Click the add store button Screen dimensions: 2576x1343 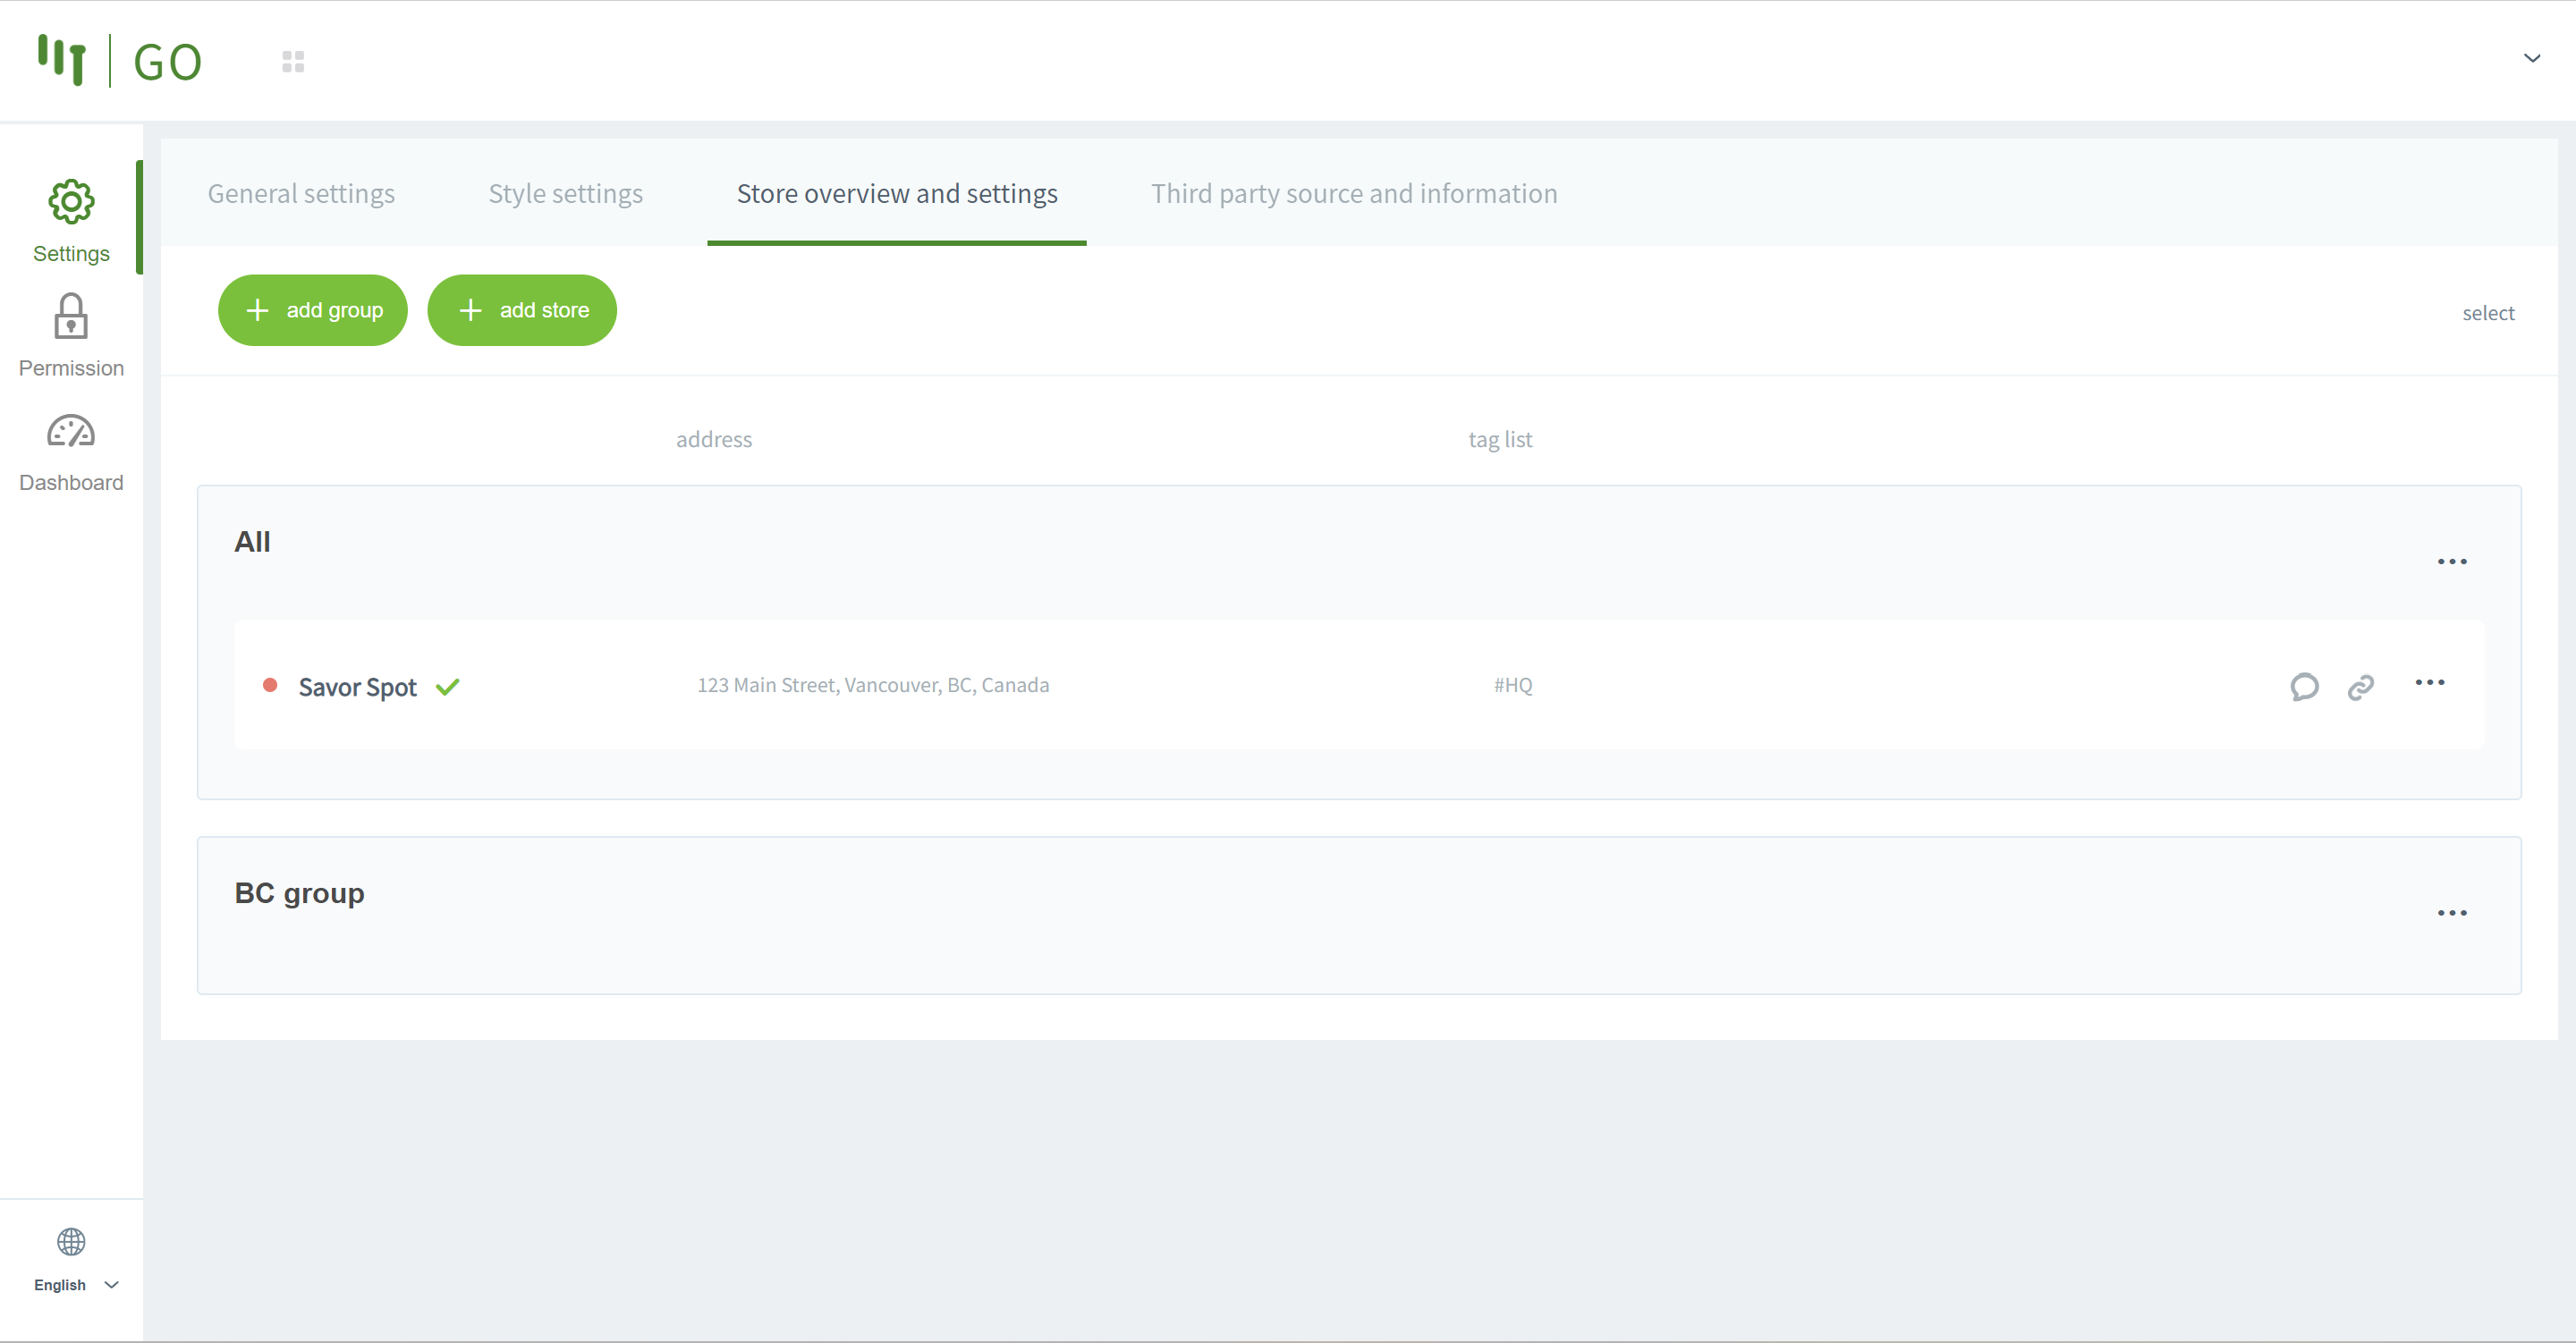pos(522,310)
